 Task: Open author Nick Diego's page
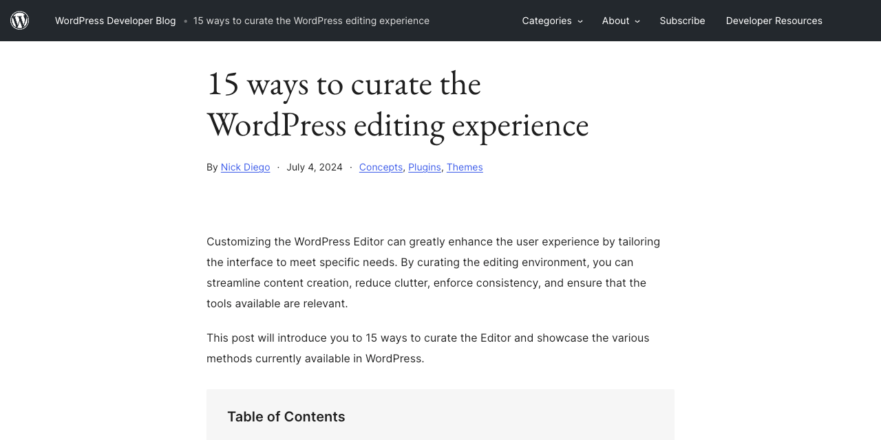coord(245,167)
